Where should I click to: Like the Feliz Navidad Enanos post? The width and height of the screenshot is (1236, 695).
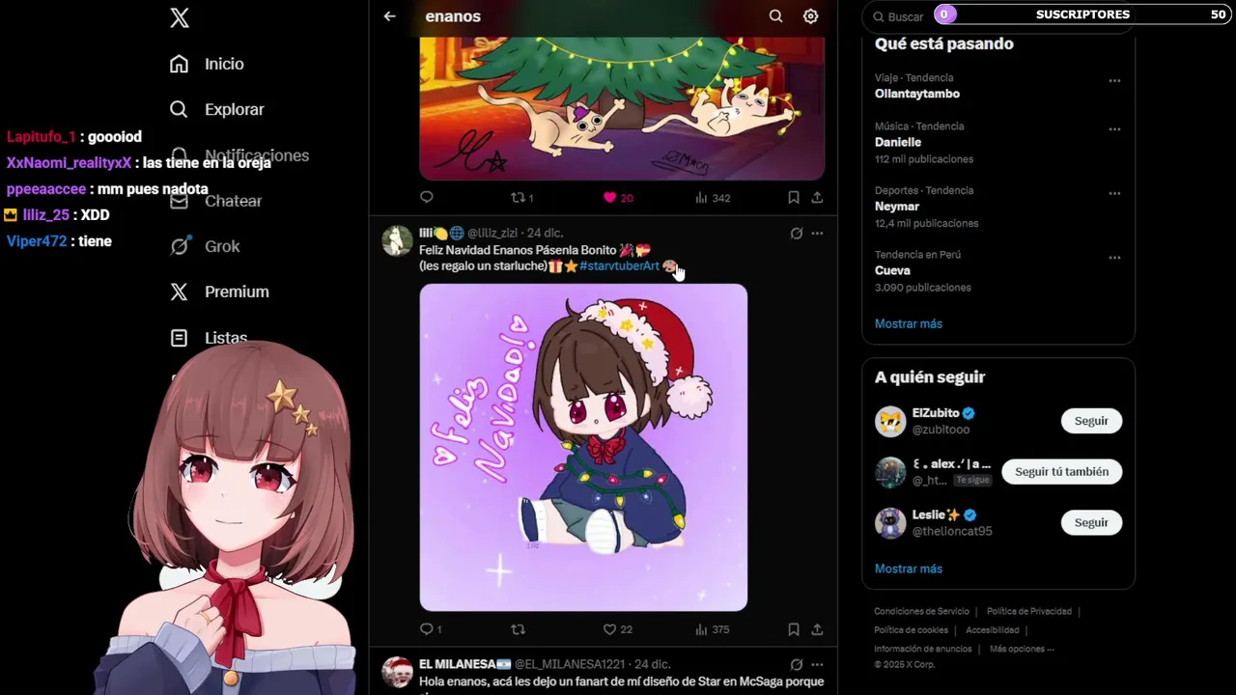point(617,629)
